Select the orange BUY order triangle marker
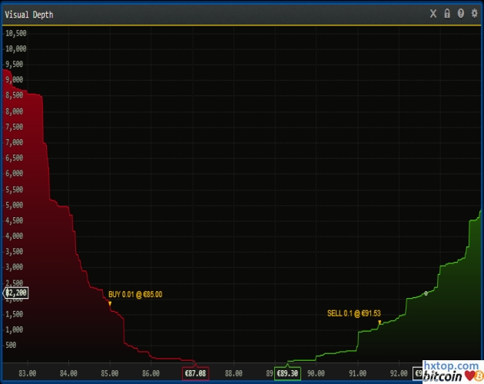Viewport: 484px width, 384px height. point(110,304)
